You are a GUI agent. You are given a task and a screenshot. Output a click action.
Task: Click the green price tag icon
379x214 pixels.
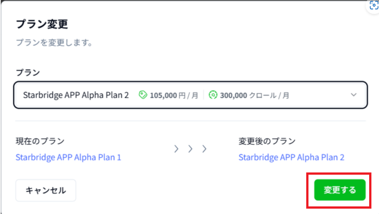click(x=143, y=95)
